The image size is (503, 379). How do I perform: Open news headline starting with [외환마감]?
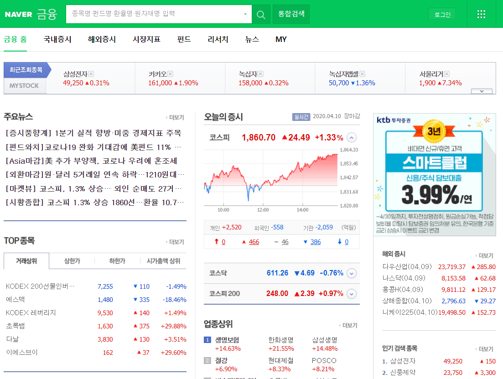pos(95,175)
